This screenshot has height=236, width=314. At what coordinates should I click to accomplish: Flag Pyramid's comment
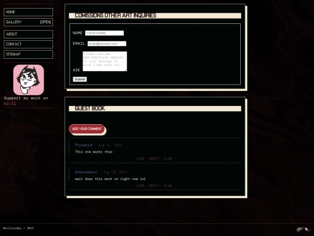tap(168, 158)
